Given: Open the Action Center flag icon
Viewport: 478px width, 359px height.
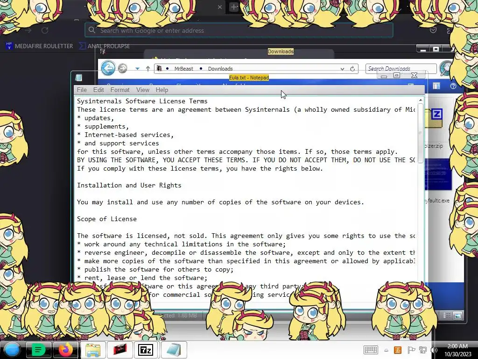Looking at the screenshot, I should 411,350.
